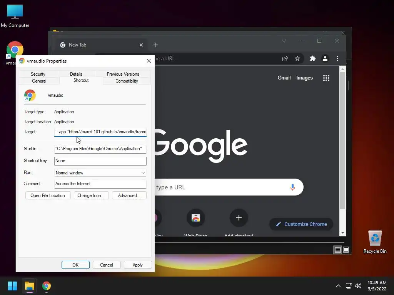Switch to the Security tab

pos(38,74)
